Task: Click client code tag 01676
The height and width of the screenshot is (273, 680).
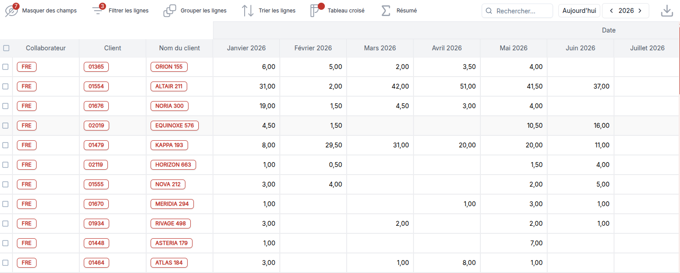Action: click(x=96, y=106)
